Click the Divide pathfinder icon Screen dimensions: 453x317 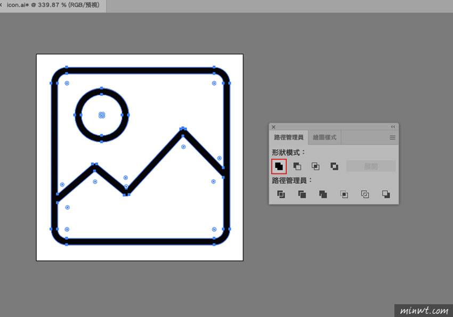tap(281, 194)
